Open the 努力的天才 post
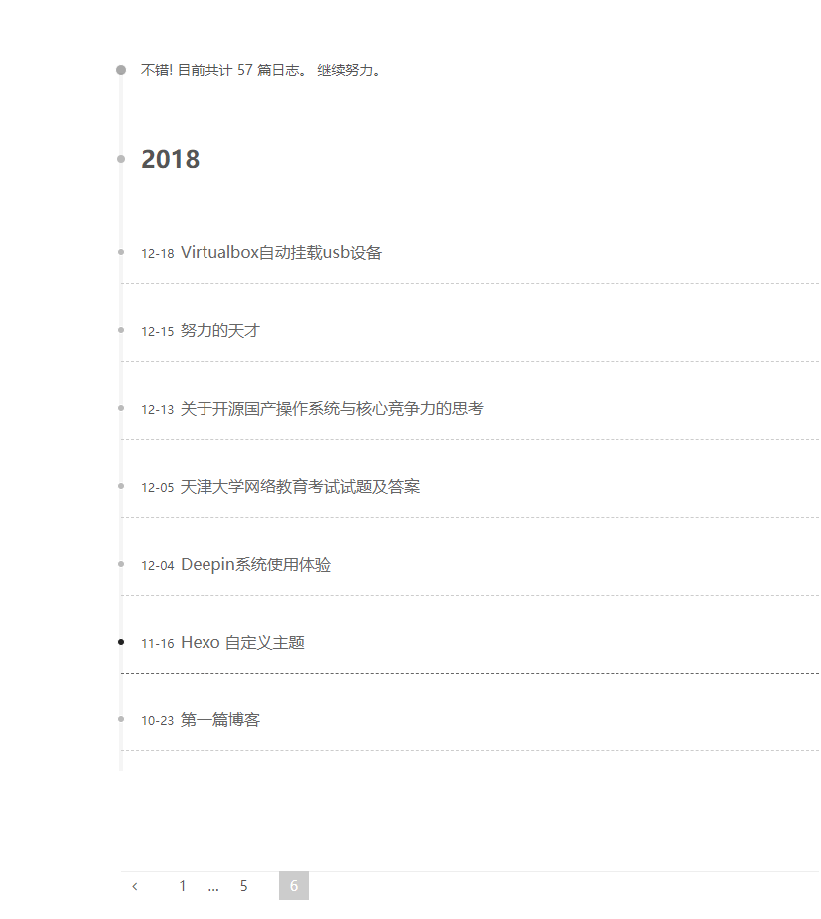The height and width of the screenshot is (919, 821). 219,331
